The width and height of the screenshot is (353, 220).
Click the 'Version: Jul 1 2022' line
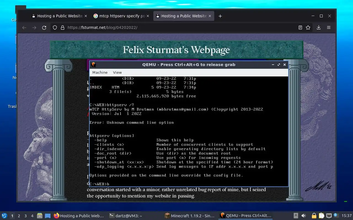(117, 114)
